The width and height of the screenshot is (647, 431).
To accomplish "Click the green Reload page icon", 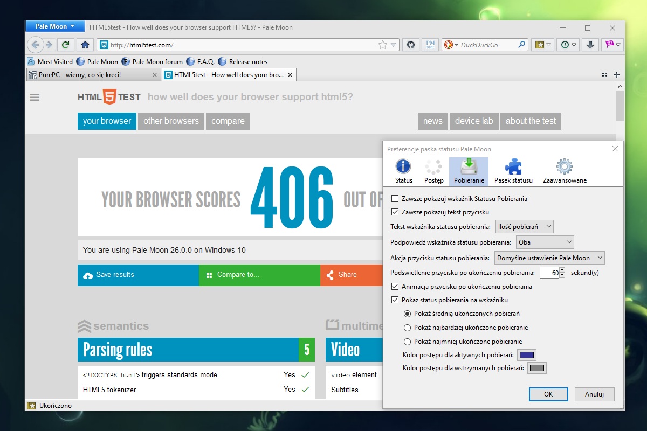I will click(65, 45).
